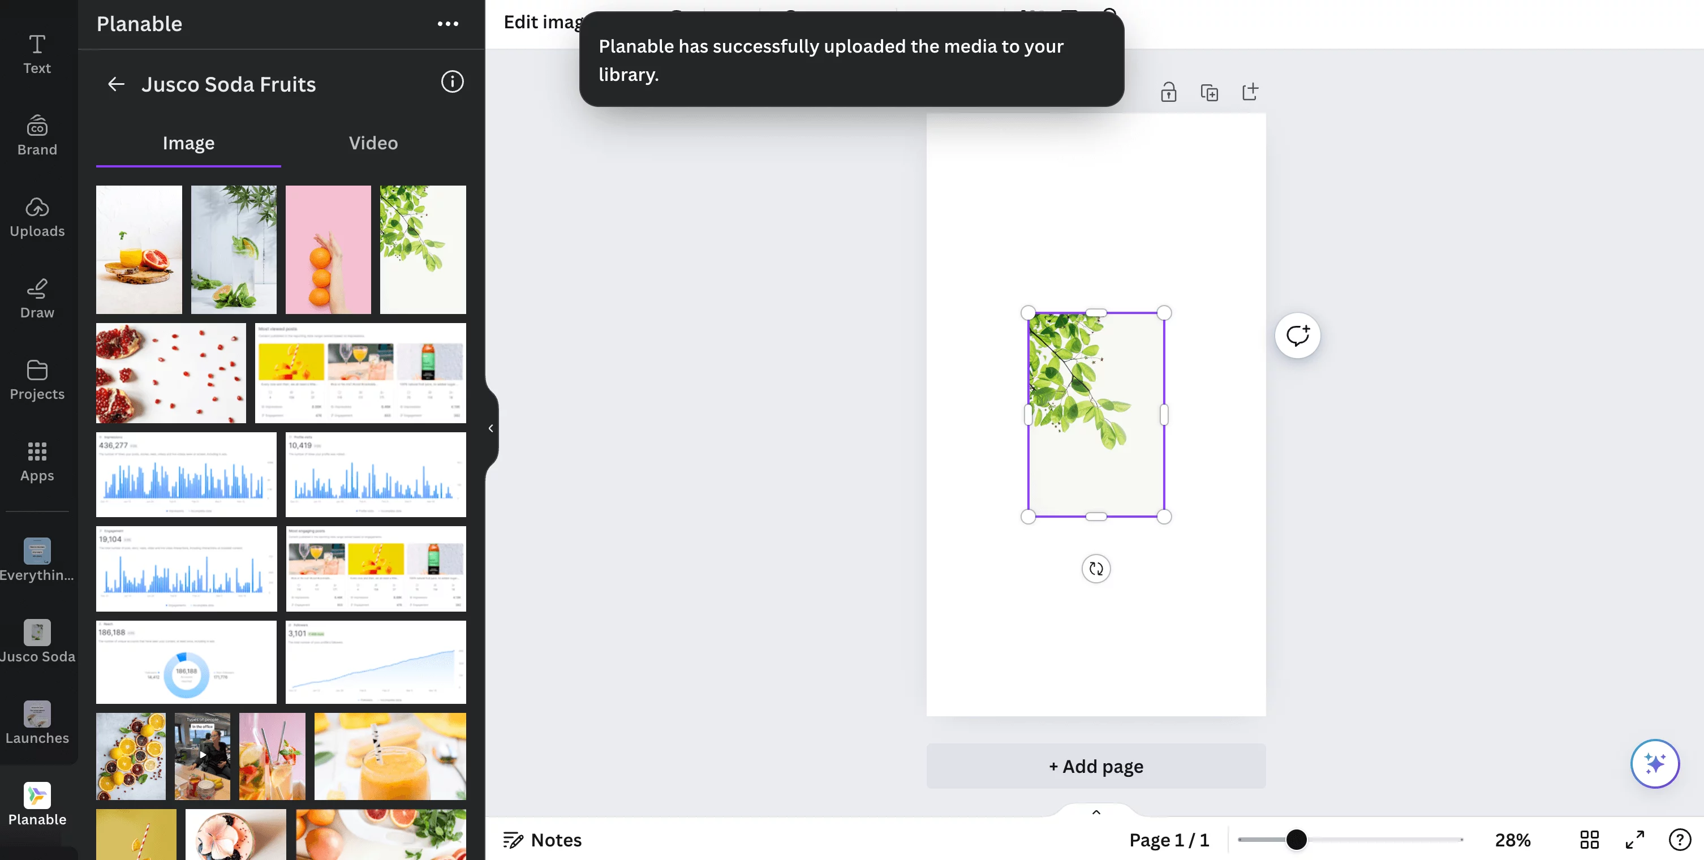Open the Uploads panel

(x=37, y=216)
